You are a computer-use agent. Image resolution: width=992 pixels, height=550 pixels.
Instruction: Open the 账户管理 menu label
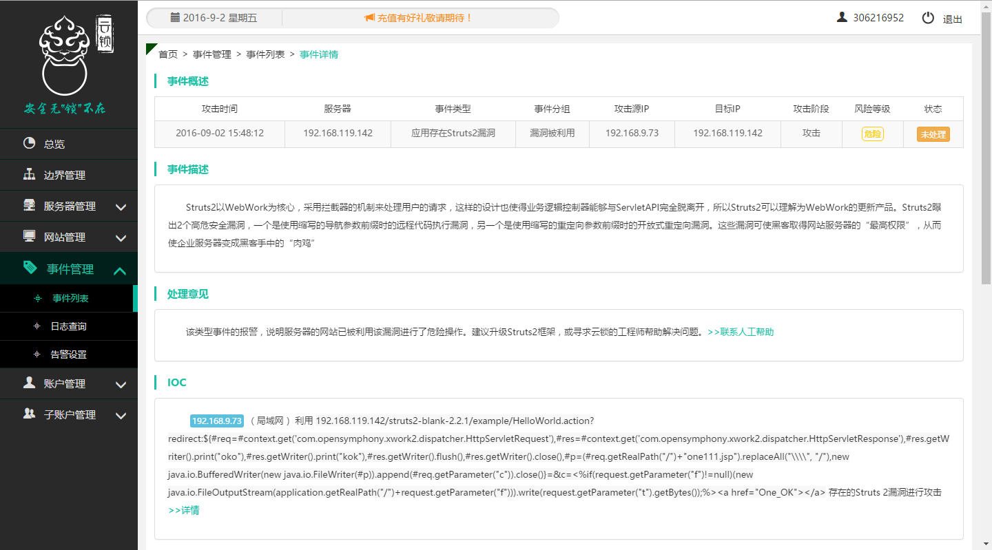(x=65, y=384)
